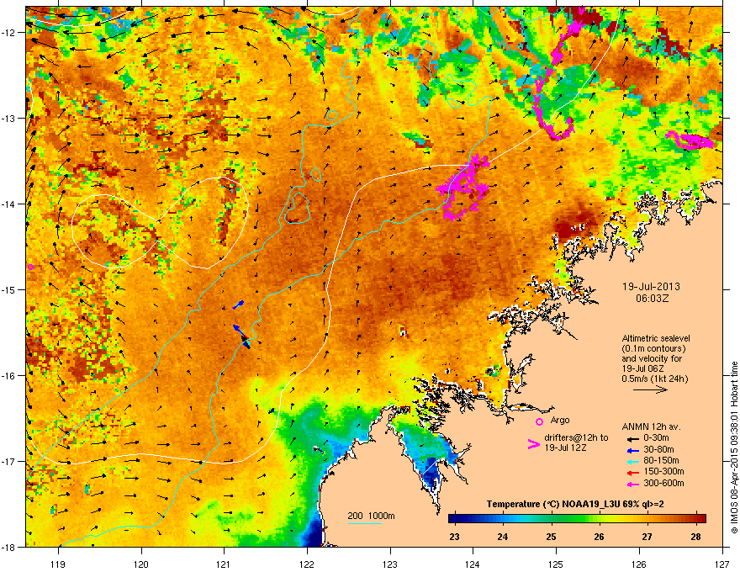The image size is (740, 572).
Task: Click the red 150-300m legend arrow
Action: coord(632,473)
